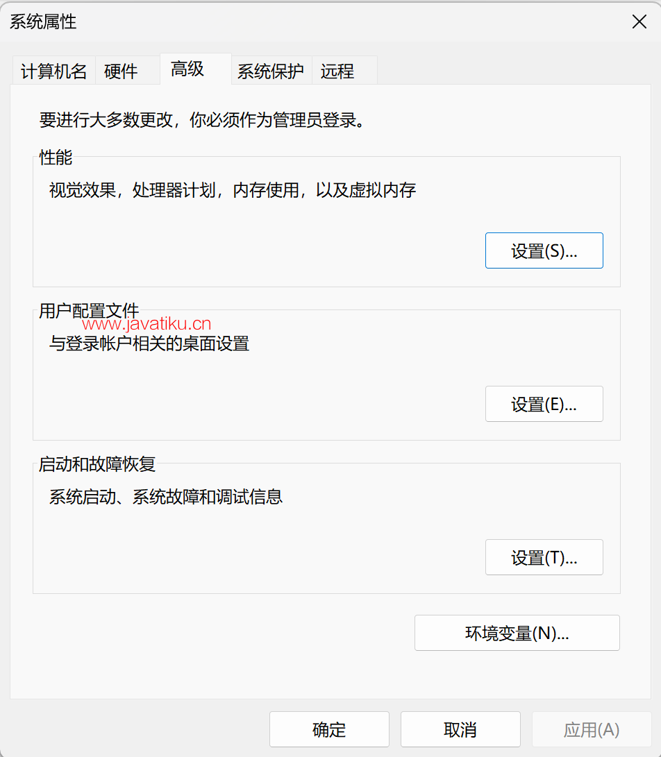Click the 性能 group label
This screenshot has width=661, height=757.
pos(56,158)
